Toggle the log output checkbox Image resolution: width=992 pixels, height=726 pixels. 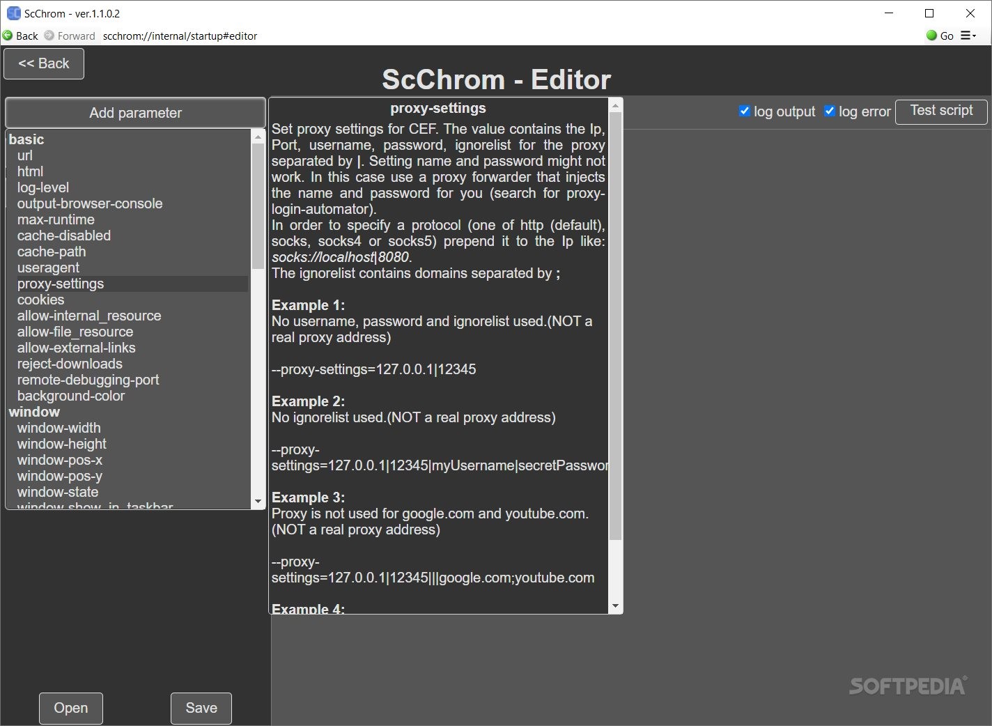(x=745, y=111)
